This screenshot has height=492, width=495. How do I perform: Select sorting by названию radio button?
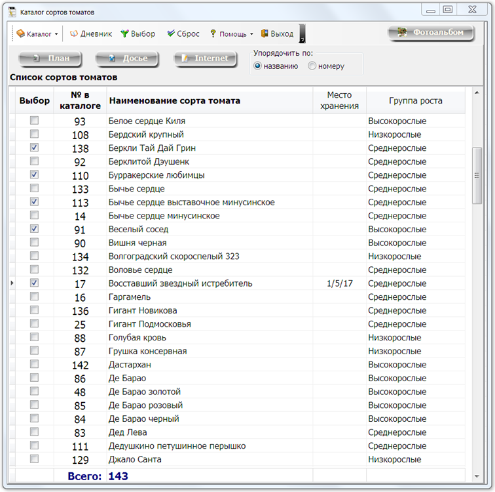tap(257, 66)
